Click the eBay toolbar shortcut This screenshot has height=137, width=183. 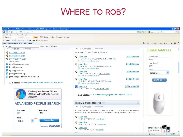click(52, 37)
